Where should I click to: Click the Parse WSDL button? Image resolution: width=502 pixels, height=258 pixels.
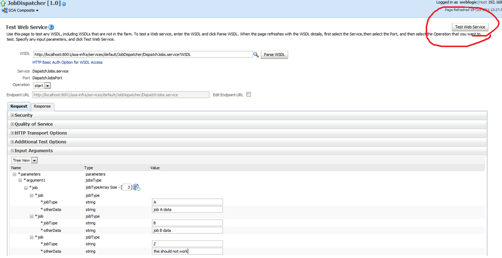[275, 54]
